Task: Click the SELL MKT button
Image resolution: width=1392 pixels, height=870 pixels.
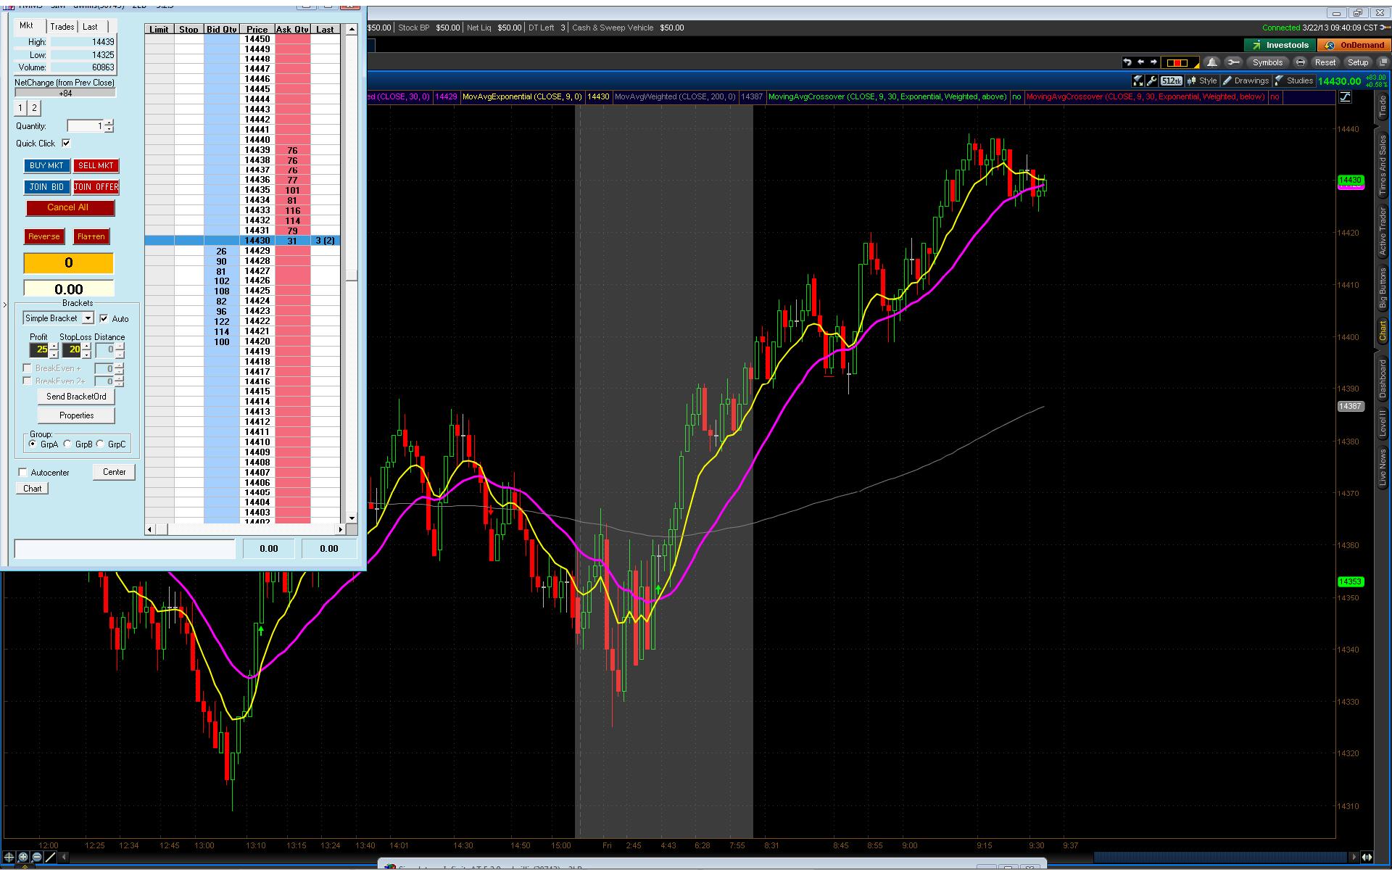Action: [96, 166]
